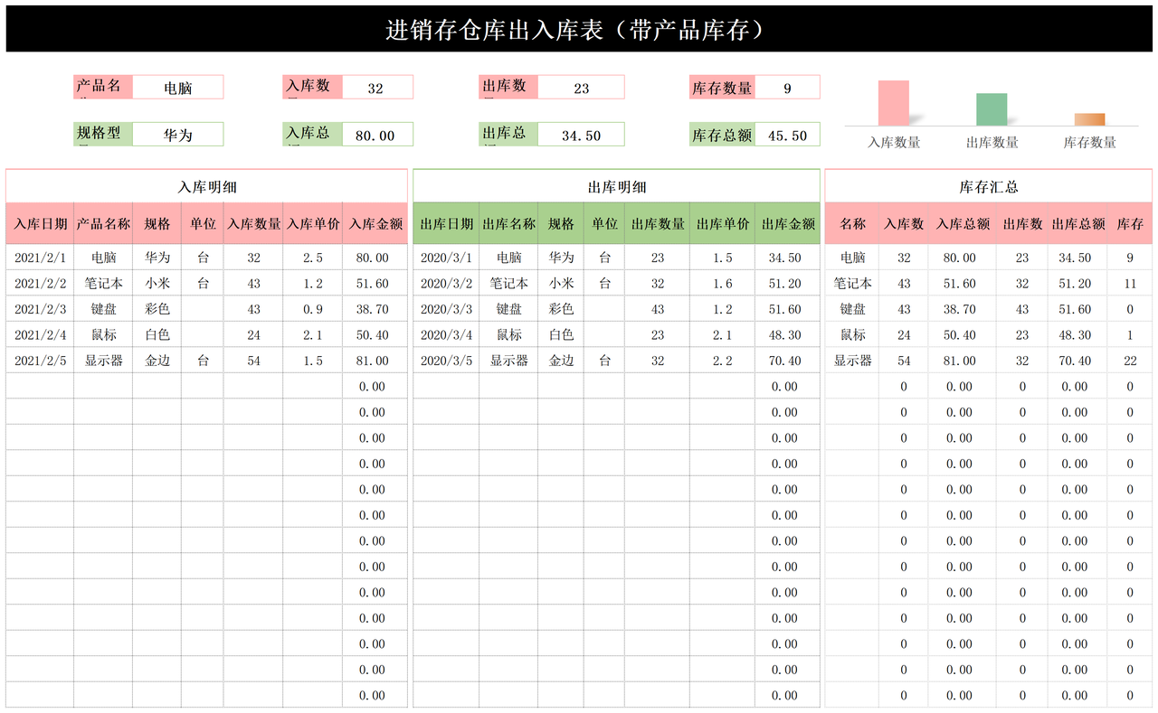Select the date cell 2021/2/5

[x=40, y=361]
